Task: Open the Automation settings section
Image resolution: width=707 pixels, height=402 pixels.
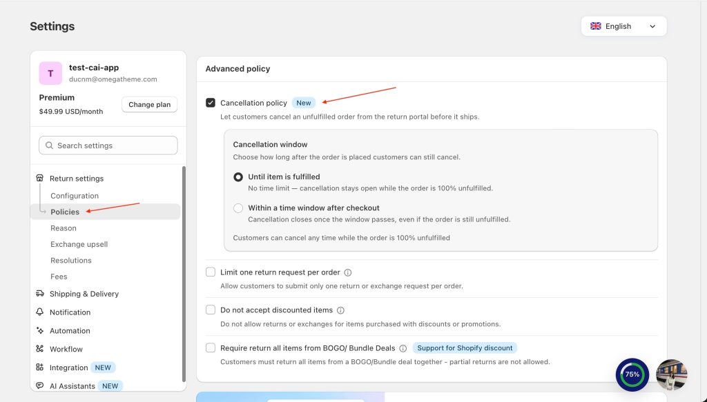Action: coord(70,331)
